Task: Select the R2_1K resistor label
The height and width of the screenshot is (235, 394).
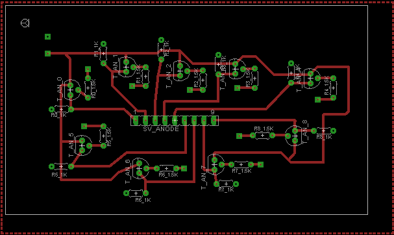Action: tap(167, 49)
